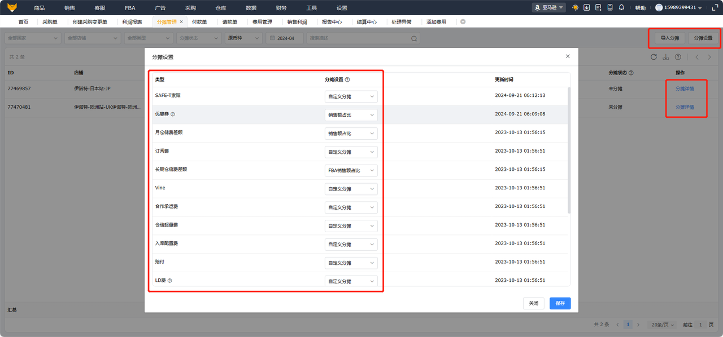Click help icon beside 分摊设置 column header

coord(347,80)
